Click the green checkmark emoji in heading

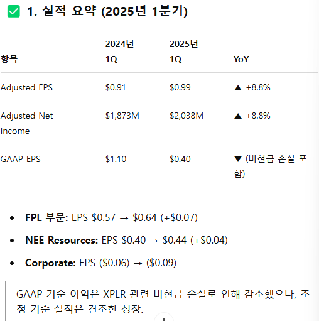pyautogui.click(x=14, y=11)
